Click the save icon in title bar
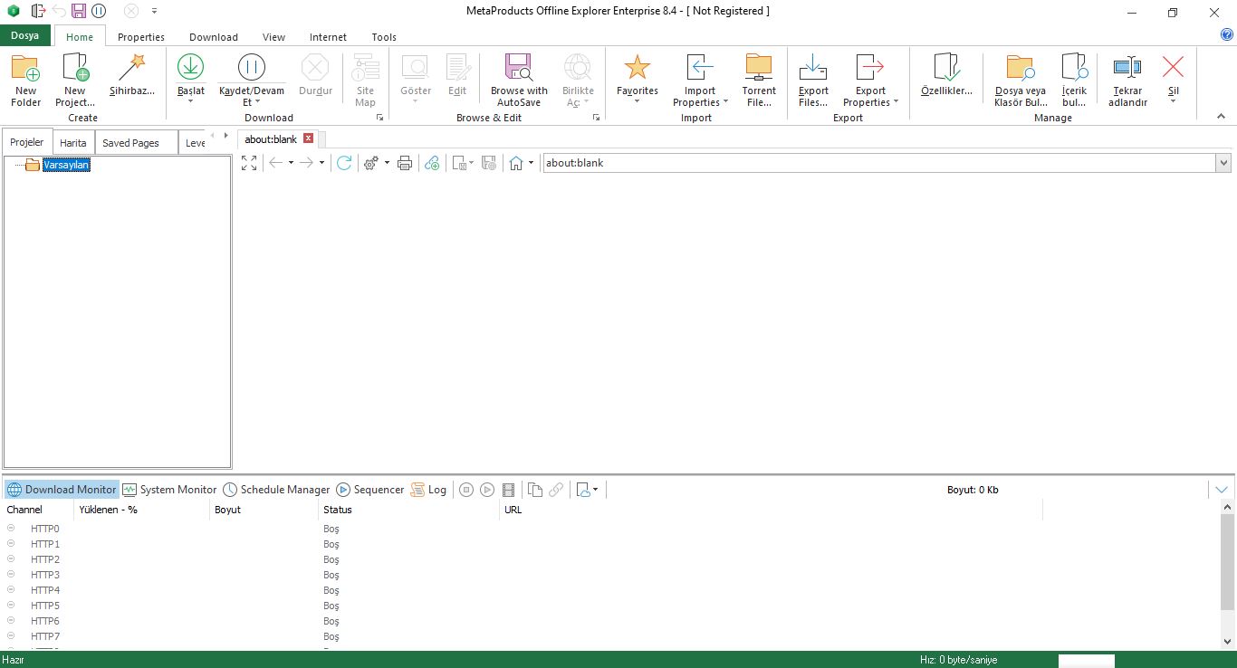Image resolution: width=1237 pixels, height=668 pixels. pos(79,11)
